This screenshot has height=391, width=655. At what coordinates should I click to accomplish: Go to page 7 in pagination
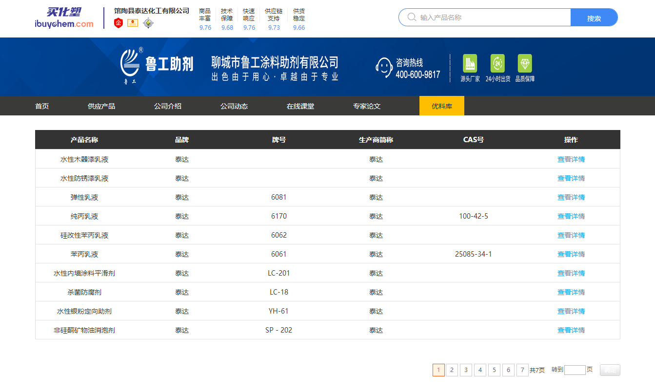523,370
